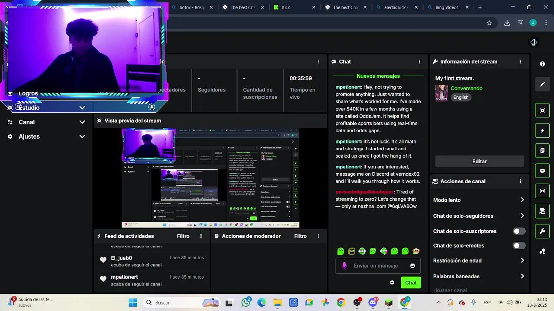Click the layout panels icon in right sidebar
The image size is (554, 311).
542,211
